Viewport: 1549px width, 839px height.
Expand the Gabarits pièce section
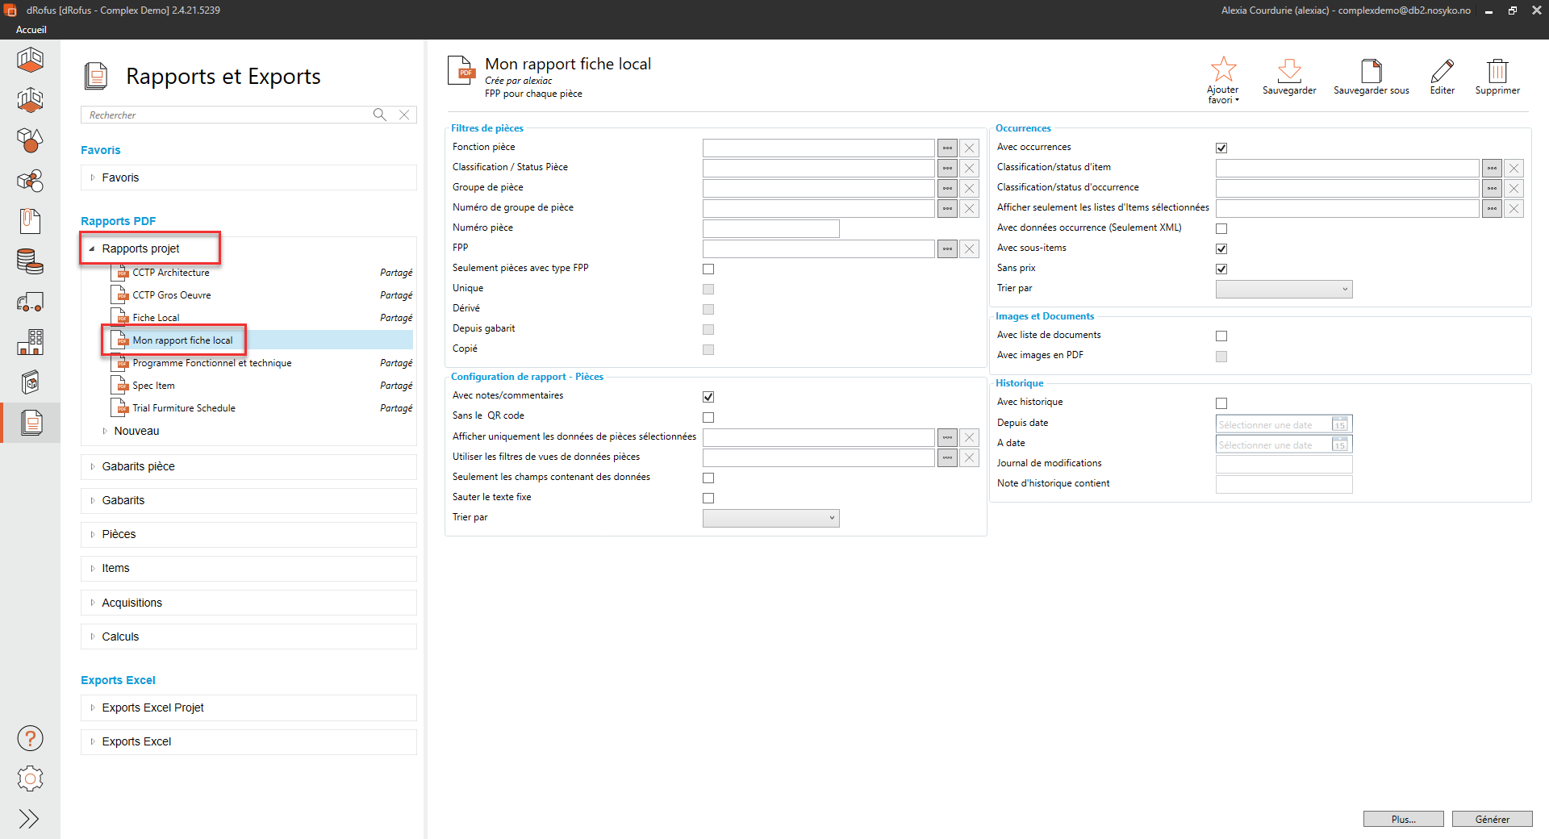(138, 466)
